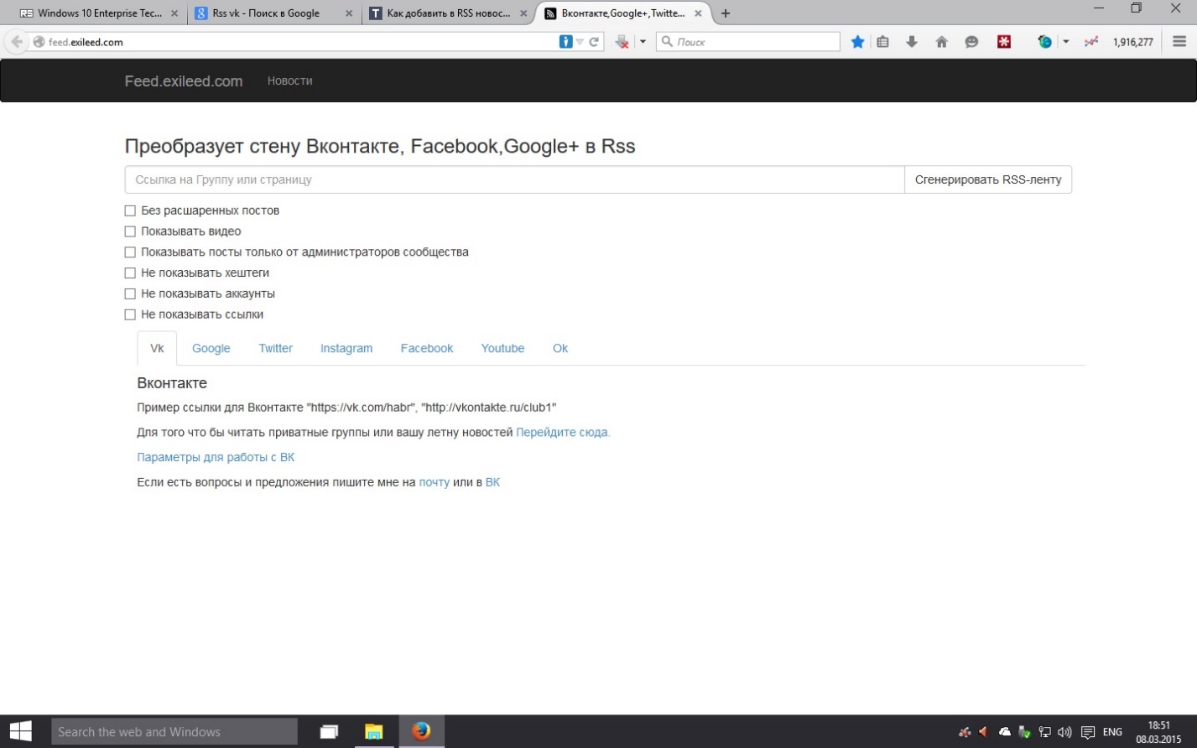Open the network tray icon

(1044, 732)
